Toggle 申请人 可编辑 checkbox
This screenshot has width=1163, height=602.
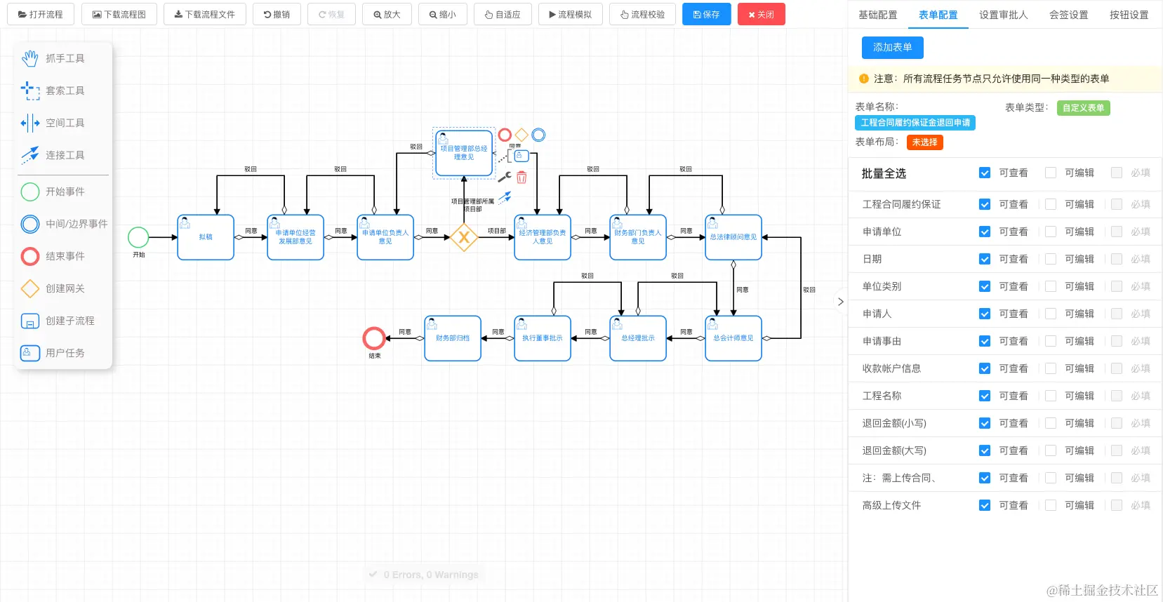pyautogui.click(x=1051, y=314)
